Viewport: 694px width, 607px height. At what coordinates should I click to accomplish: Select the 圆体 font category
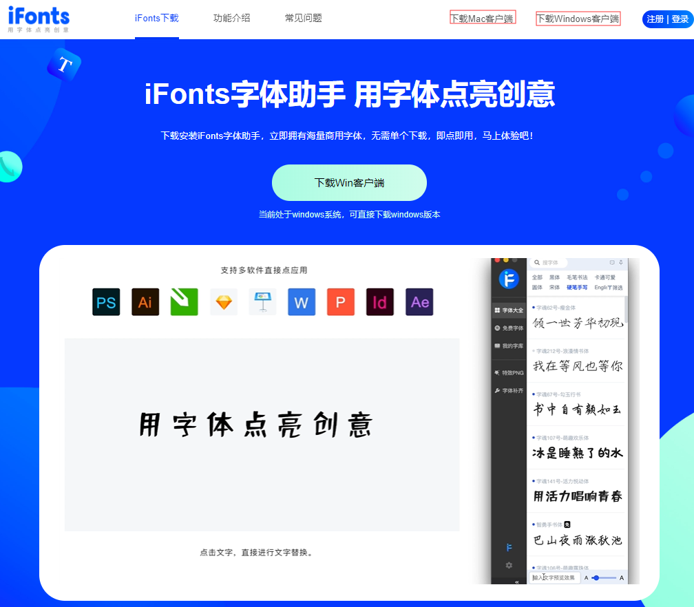(x=537, y=288)
